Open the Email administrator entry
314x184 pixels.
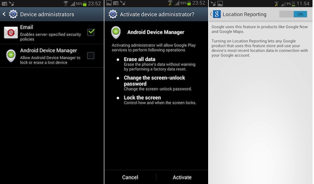[52, 33]
